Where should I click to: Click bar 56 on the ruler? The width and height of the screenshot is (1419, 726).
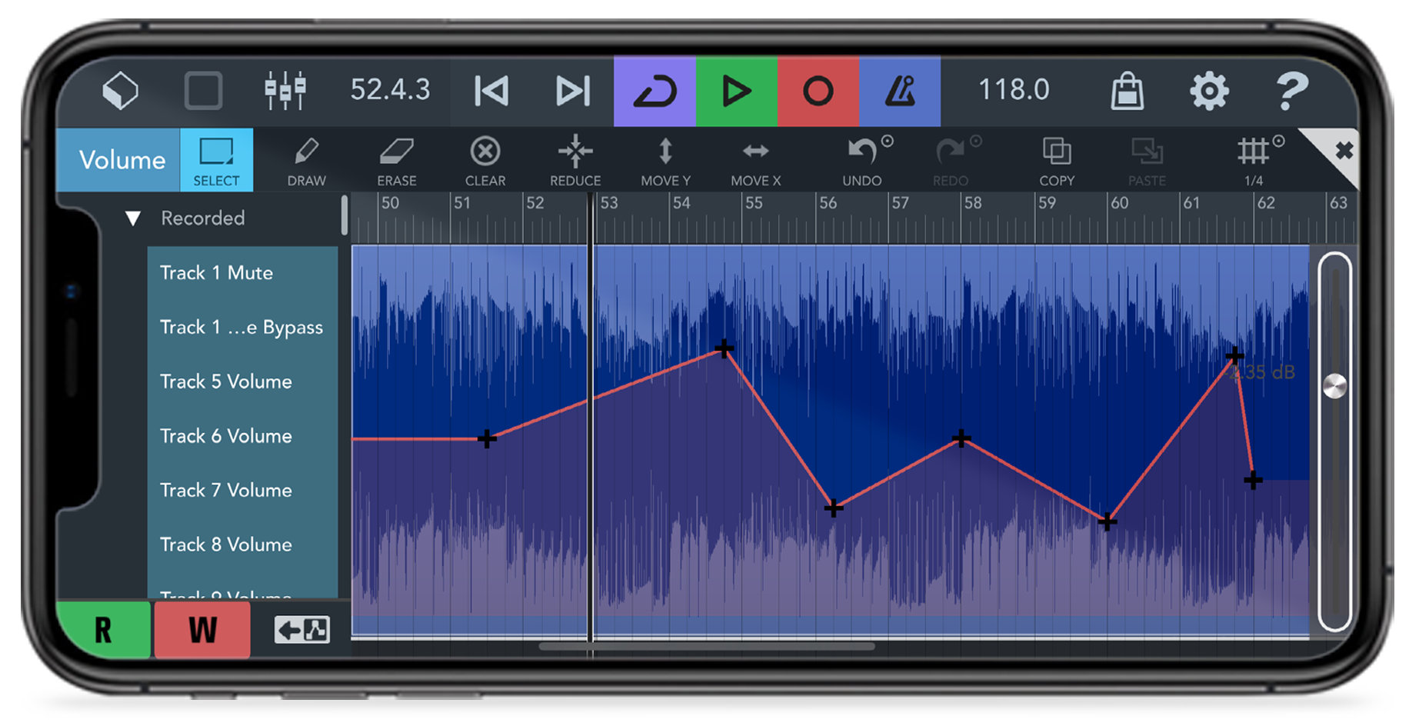click(828, 203)
